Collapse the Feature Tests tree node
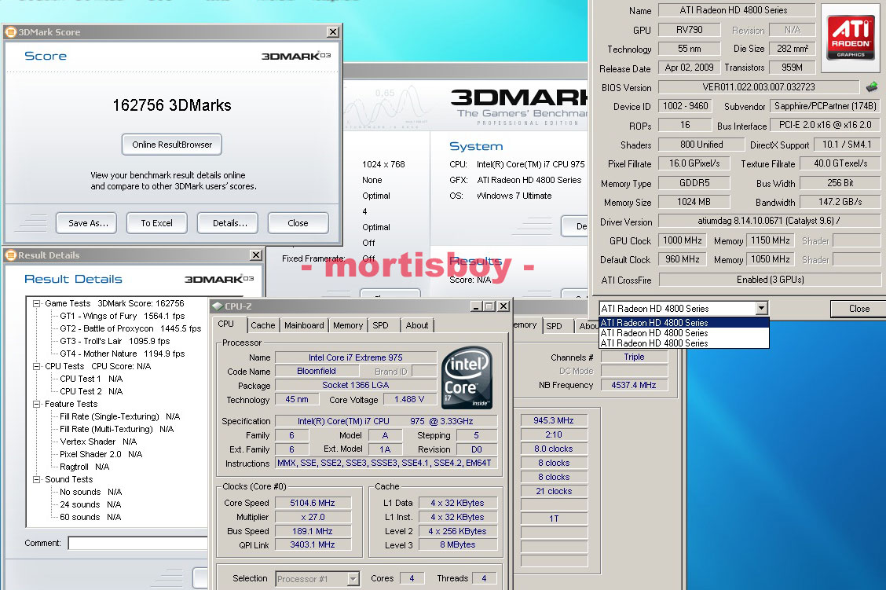 click(x=36, y=405)
